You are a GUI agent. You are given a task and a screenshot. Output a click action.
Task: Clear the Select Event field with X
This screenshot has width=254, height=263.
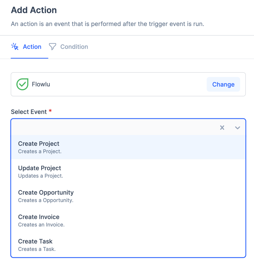point(222,128)
